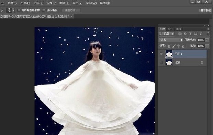213x135 pixels.
Task: Click the pixel layer filter icon
Action: tap(180, 34)
